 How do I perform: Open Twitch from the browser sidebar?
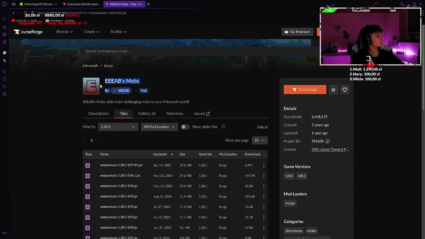(x=4, y=53)
